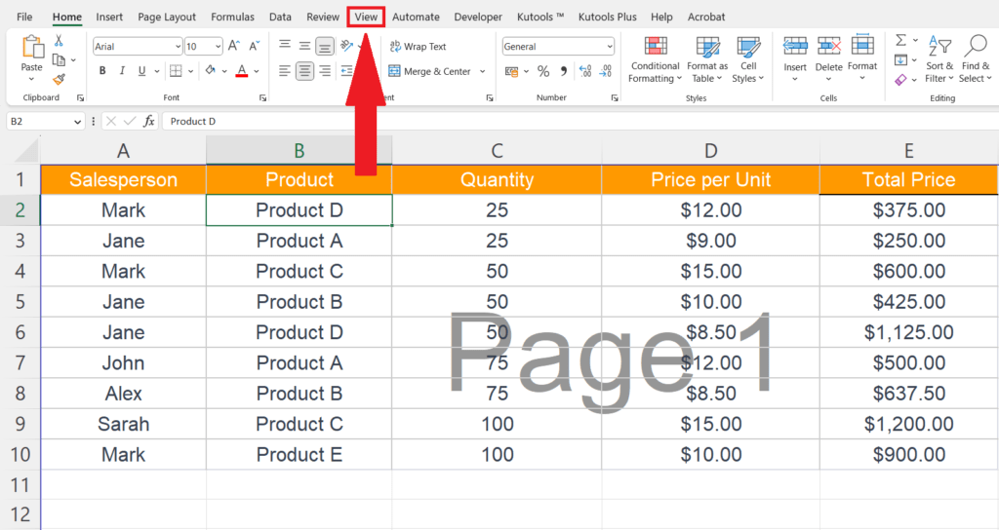Switch to the Page Layout tab
Image resolution: width=999 pixels, height=530 pixels.
click(x=167, y=18)
